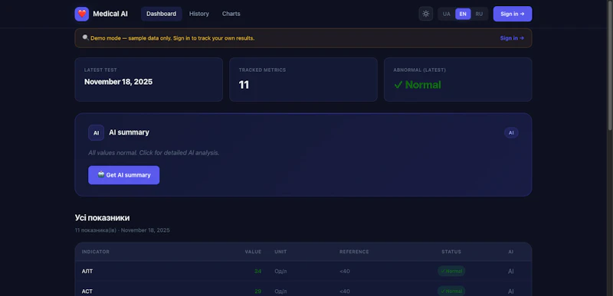The height and width of the screenshot is (296, 613).
Task: Click the VALUE column header
Action: pos(253,252)
